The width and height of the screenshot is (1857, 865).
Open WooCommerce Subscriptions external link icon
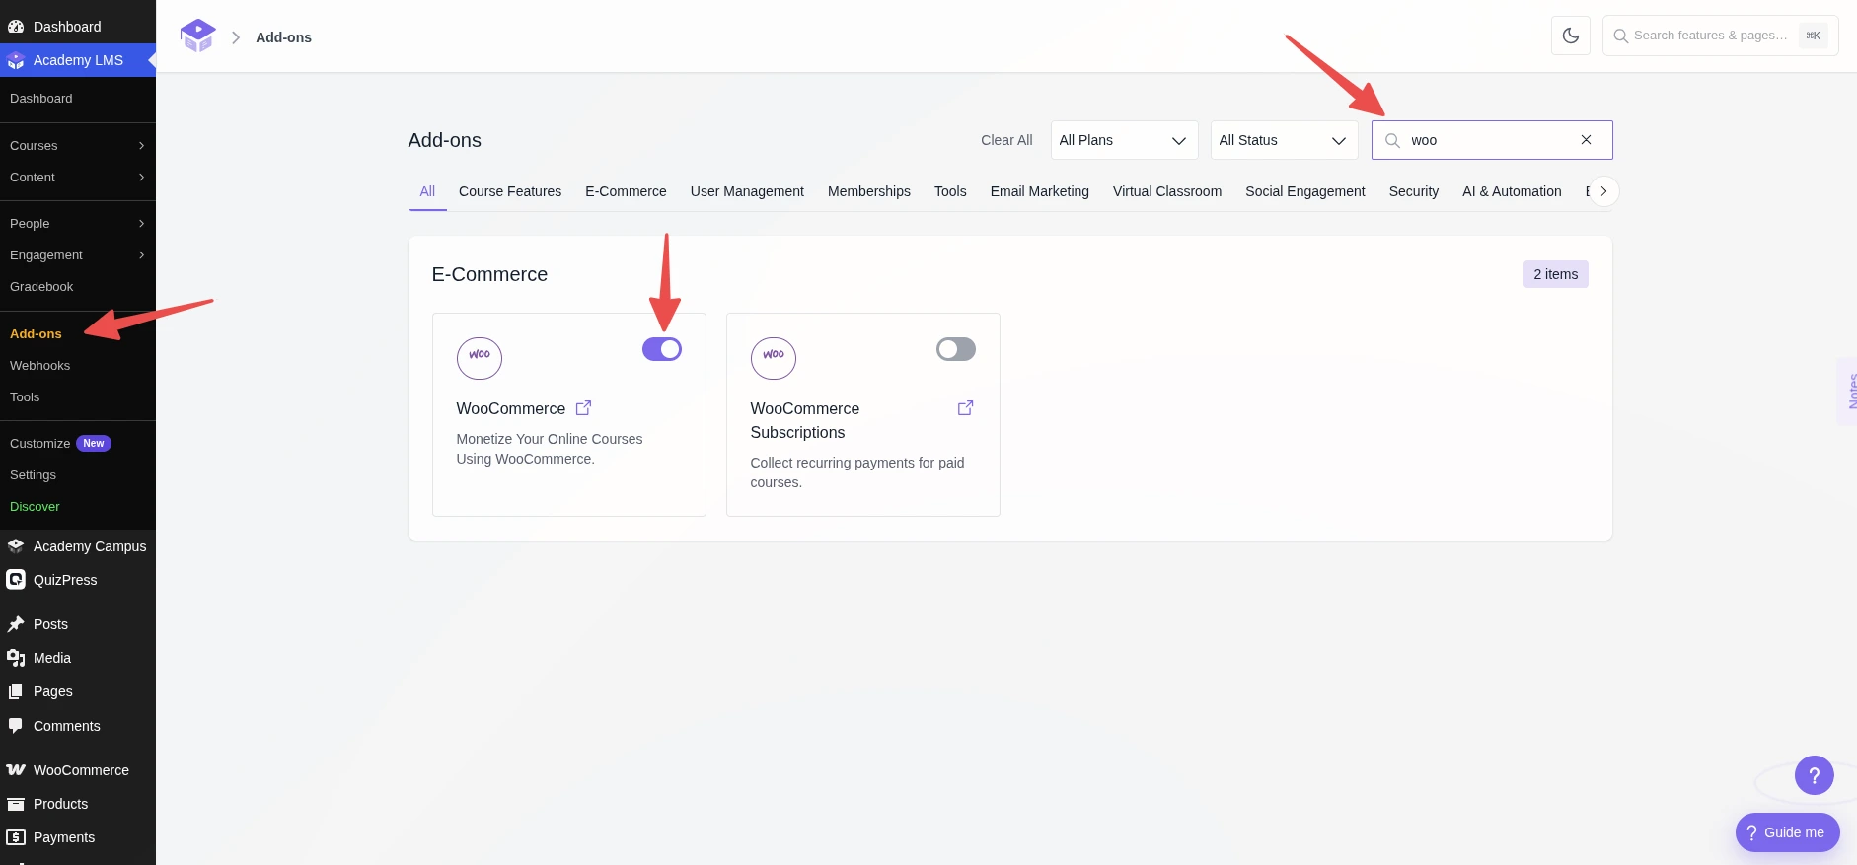965,407
